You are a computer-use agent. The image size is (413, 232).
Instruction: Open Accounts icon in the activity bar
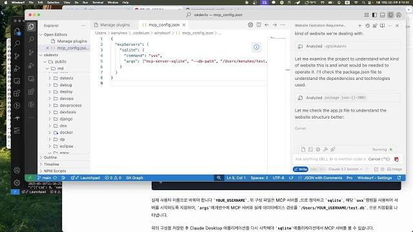17,170
